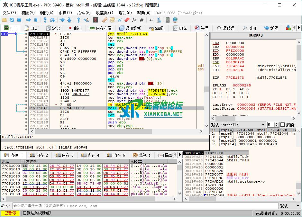This screenshot has width=302, height=217.
Task: Open the 插件(P) menu
Action: pos(84,13)
